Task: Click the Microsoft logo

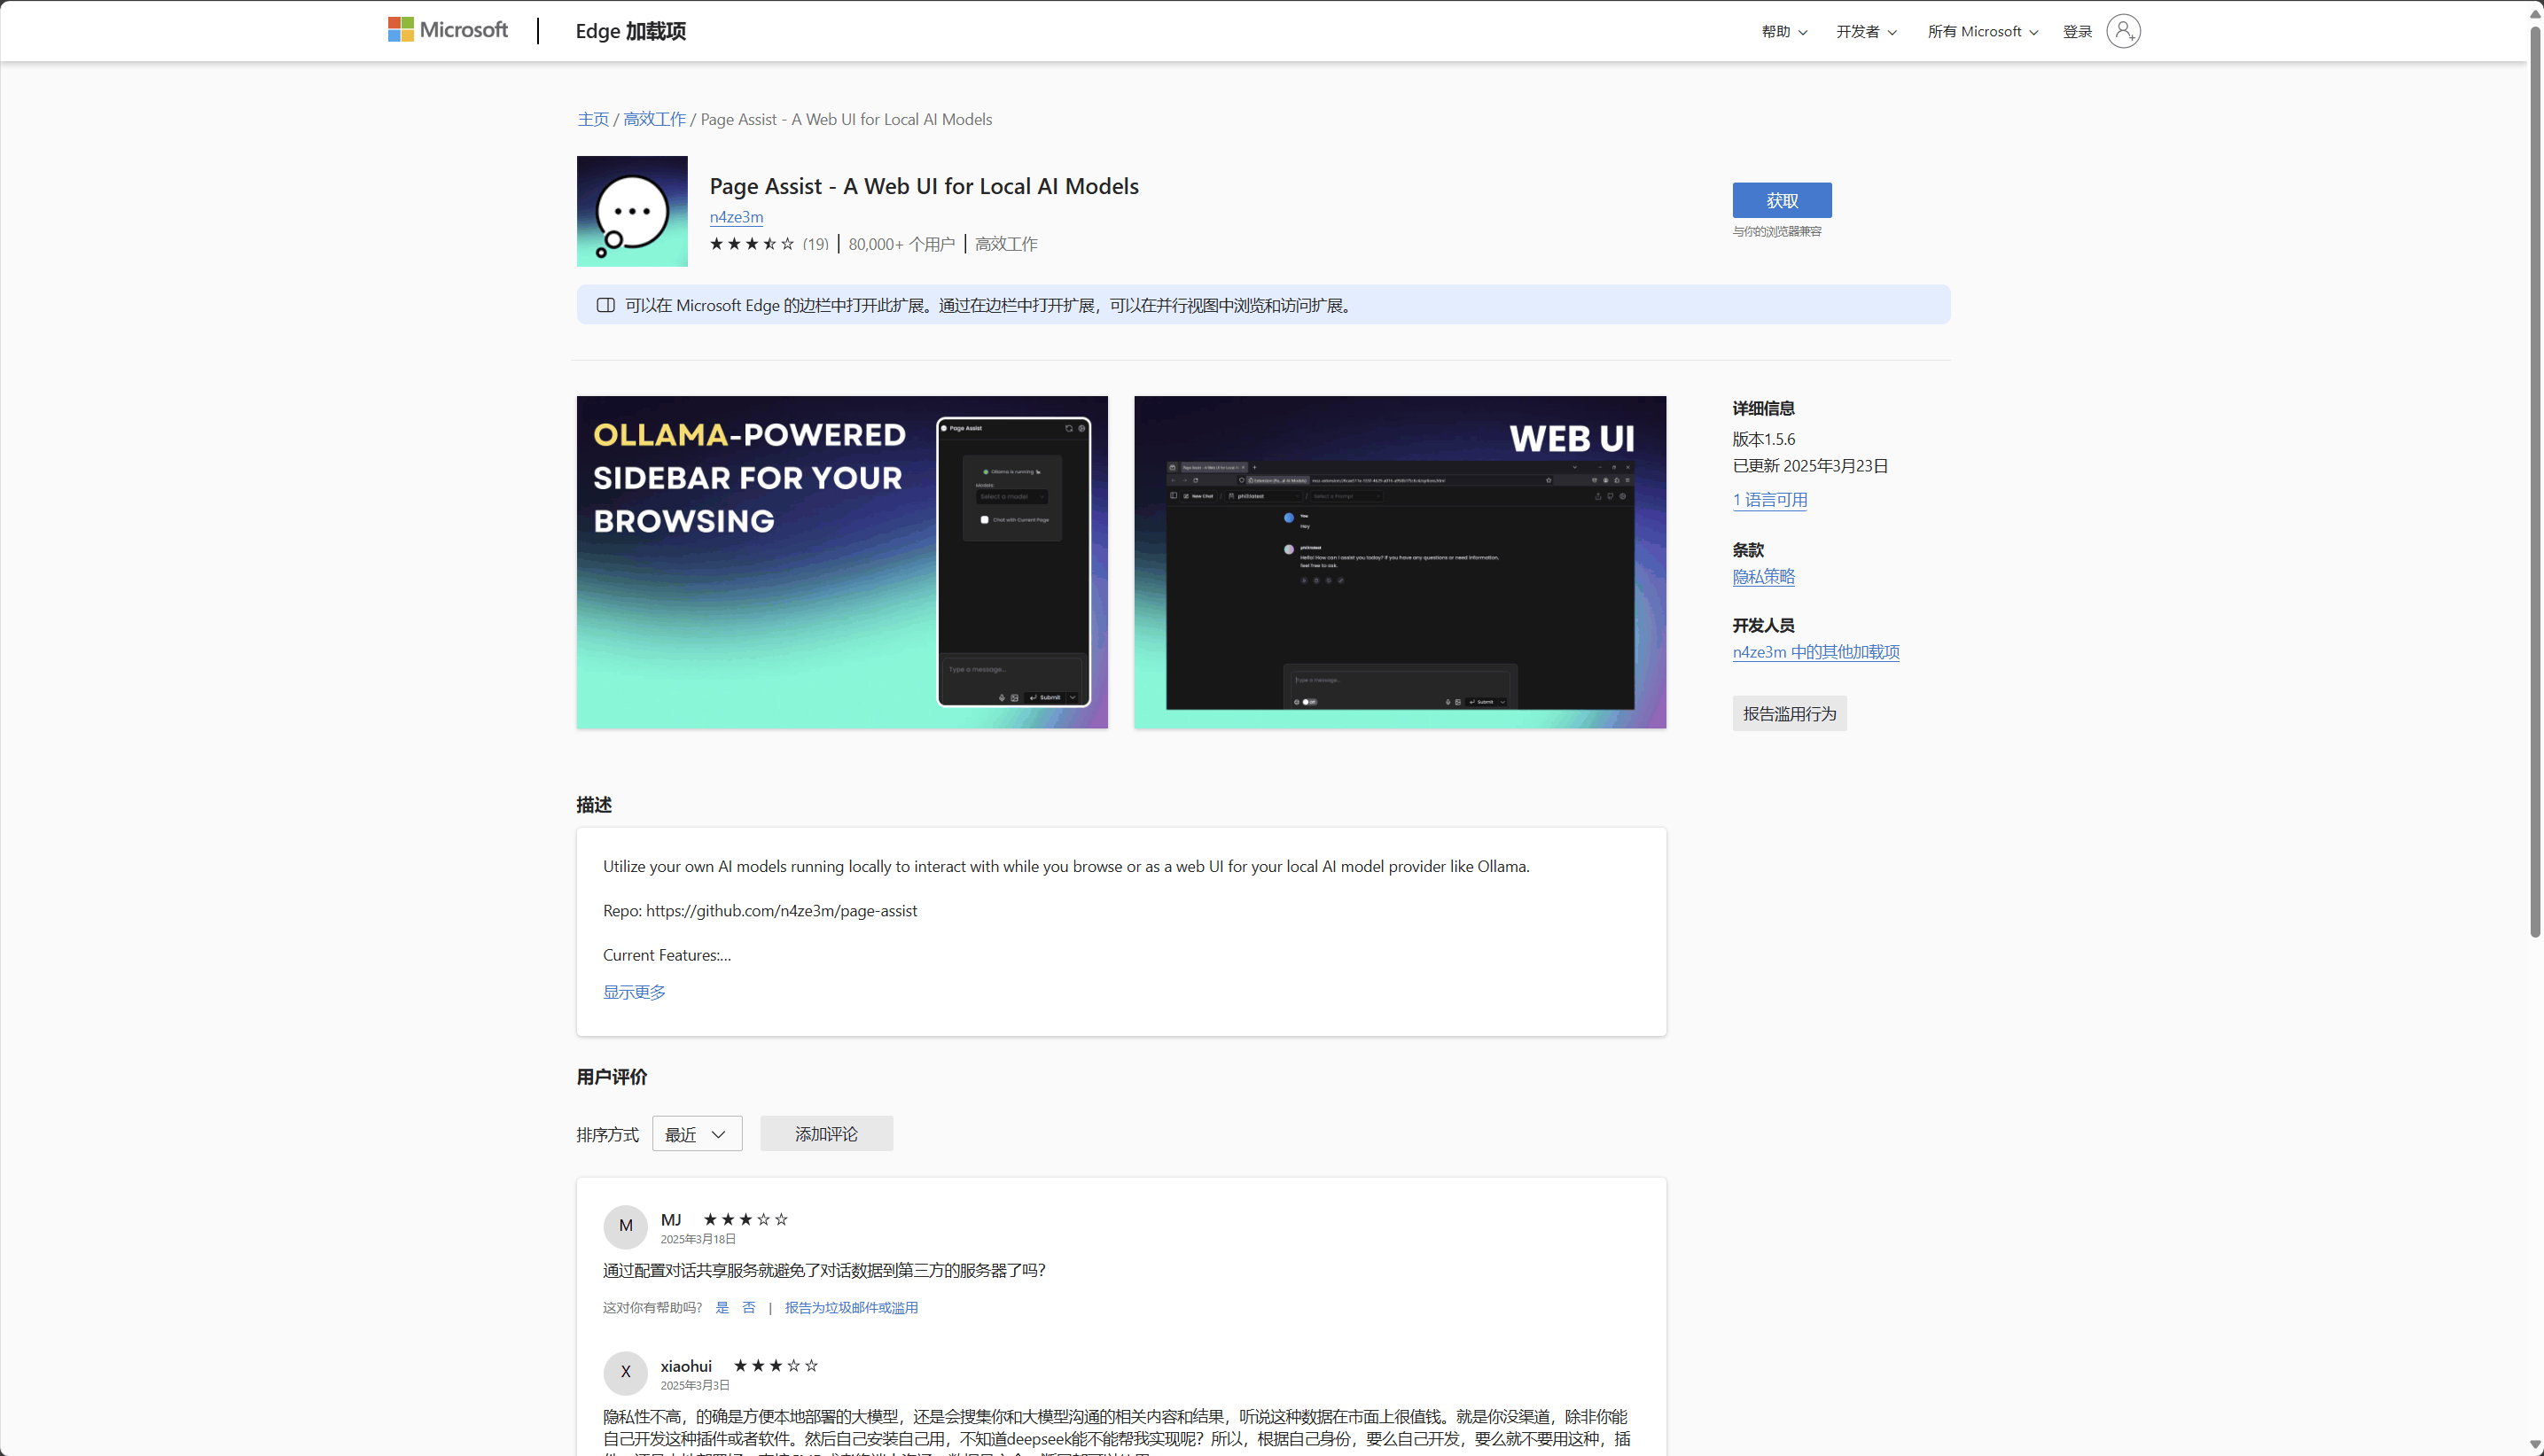Action: [448, 30]
